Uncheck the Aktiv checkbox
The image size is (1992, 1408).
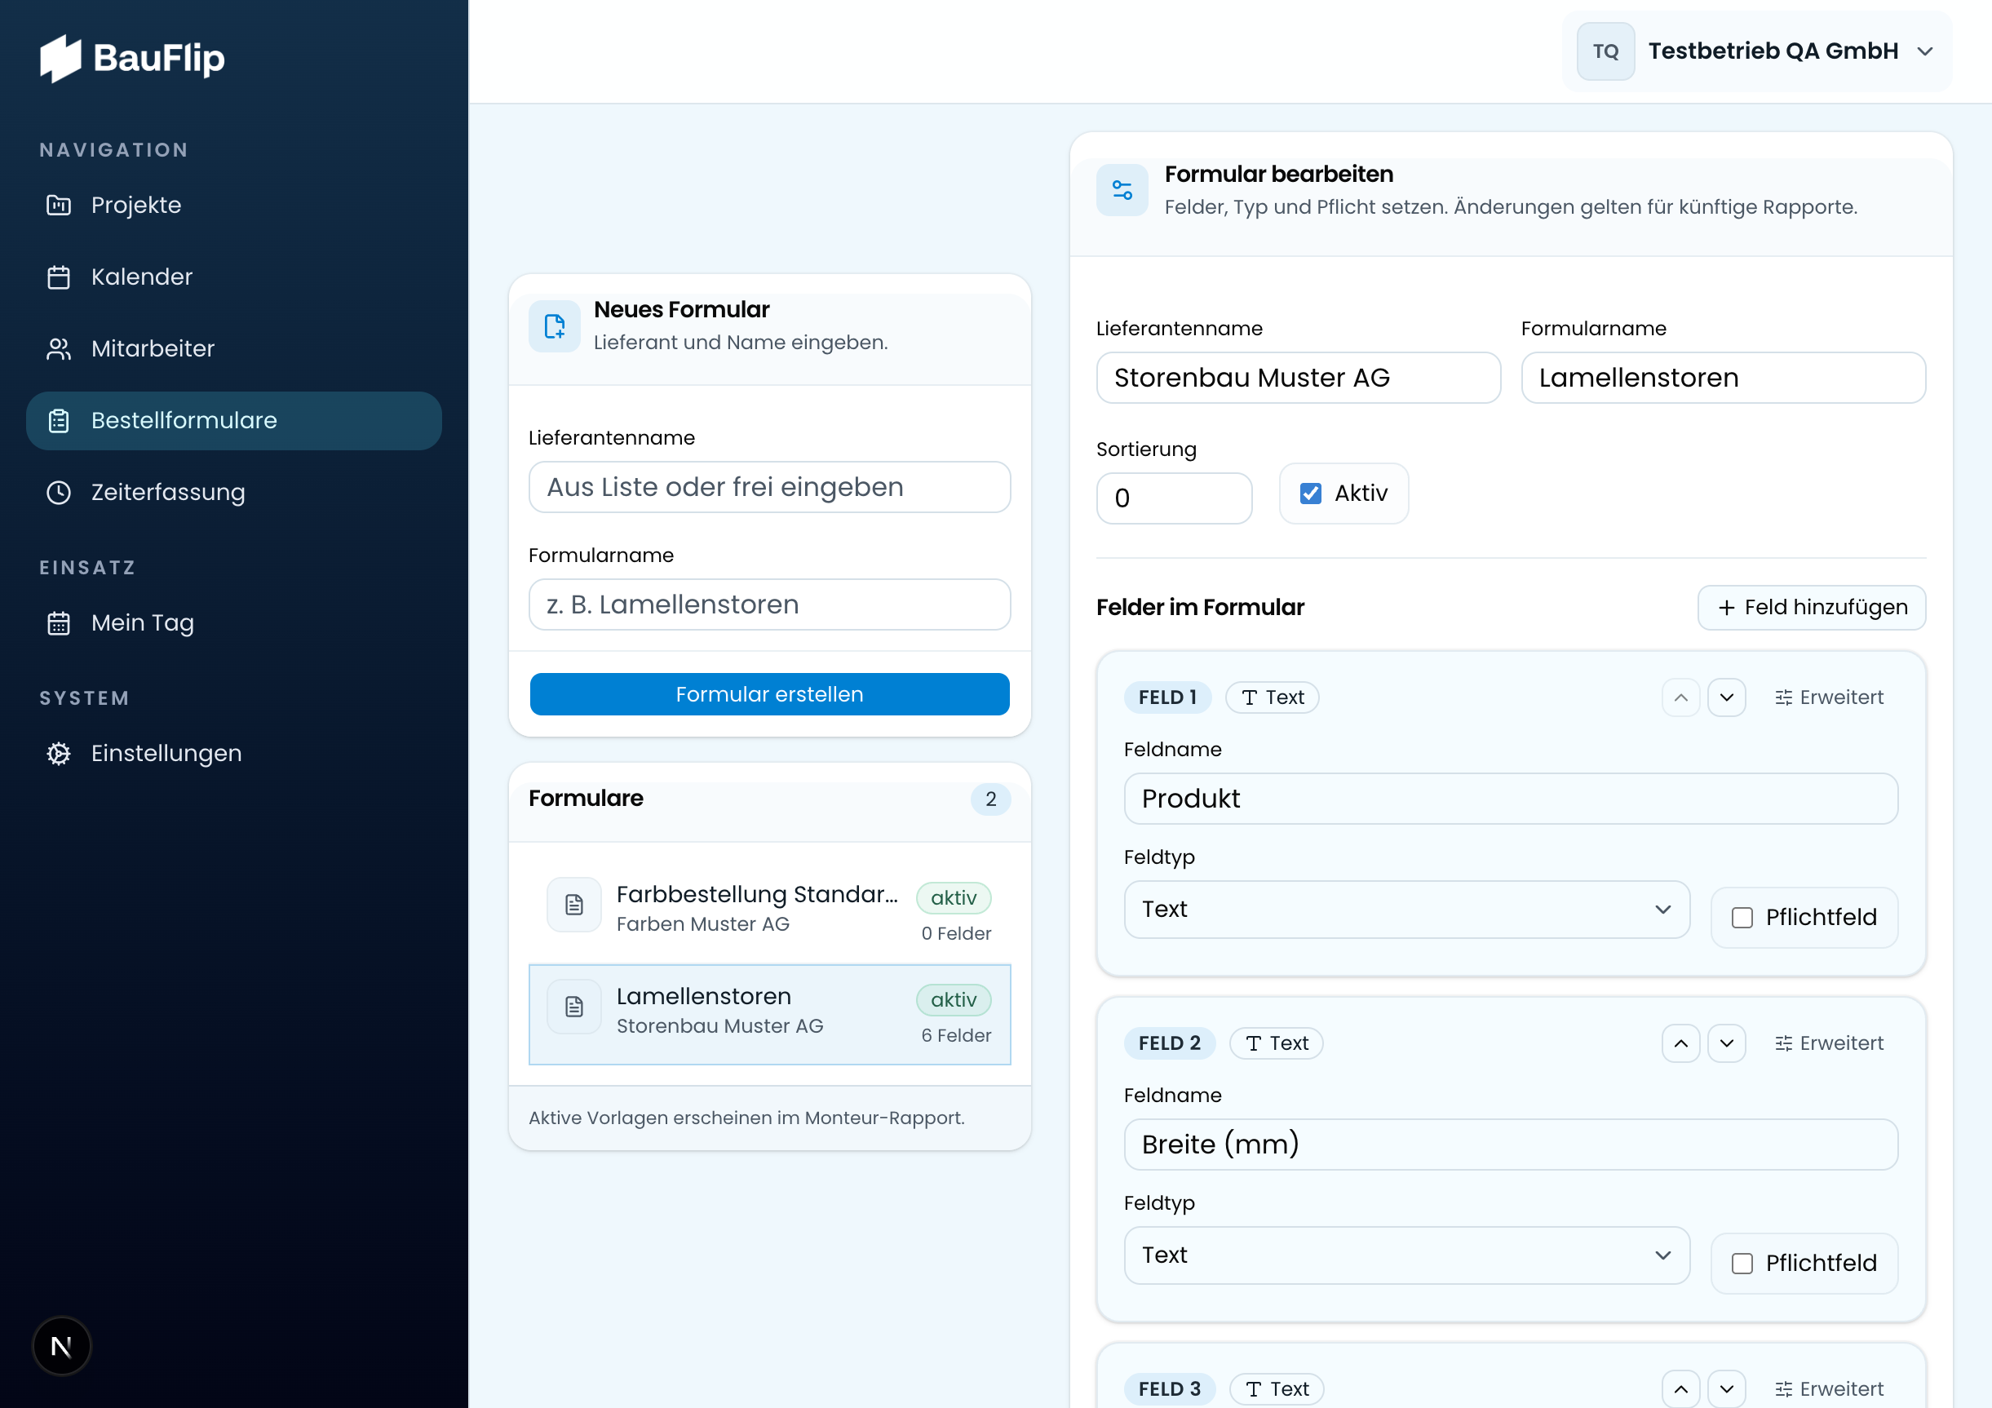pos(1310,494)
